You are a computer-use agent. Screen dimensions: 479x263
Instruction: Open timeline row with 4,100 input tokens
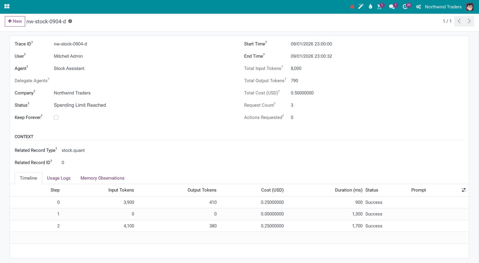(x=239, y=226)
